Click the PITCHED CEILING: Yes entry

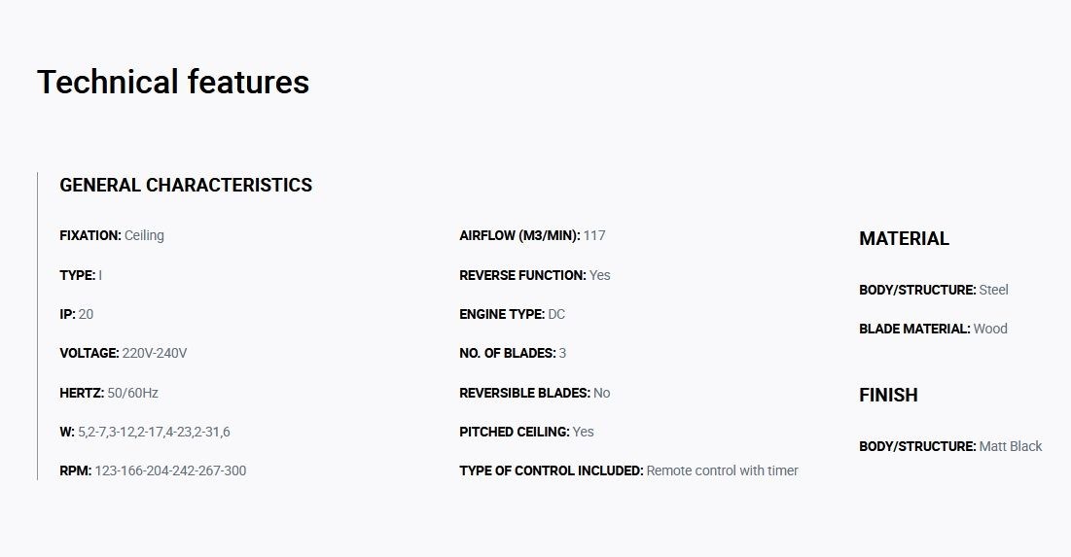pos(526,432)
